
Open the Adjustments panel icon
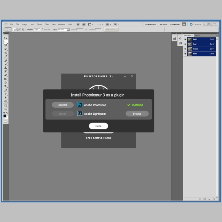180,38
